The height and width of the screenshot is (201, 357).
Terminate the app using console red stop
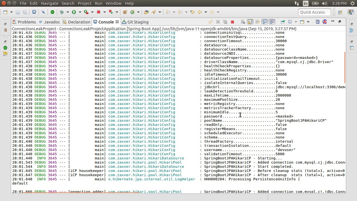point(232,22)
